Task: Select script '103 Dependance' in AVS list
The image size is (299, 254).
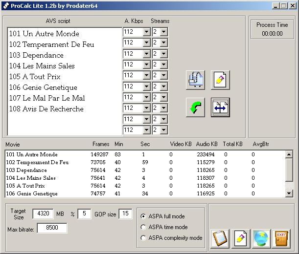Action: click(36, 55)
